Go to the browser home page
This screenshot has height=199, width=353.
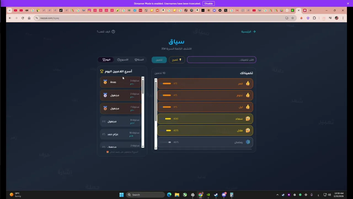tap(29, 18)
